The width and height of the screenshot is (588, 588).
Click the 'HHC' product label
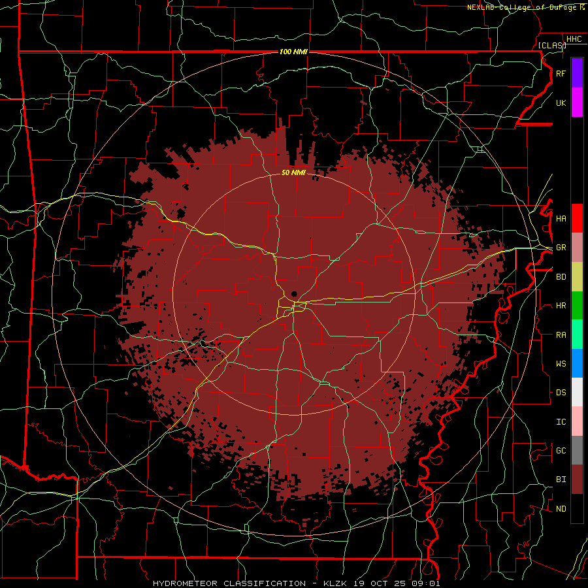click(574, 39)
